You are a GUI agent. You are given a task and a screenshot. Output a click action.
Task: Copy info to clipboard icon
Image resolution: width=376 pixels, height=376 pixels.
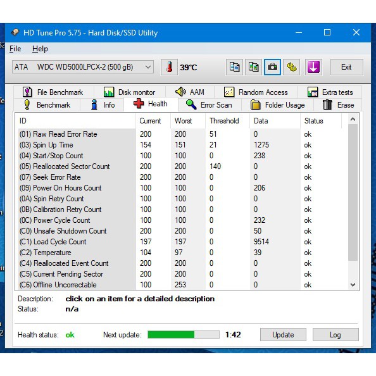234,67
